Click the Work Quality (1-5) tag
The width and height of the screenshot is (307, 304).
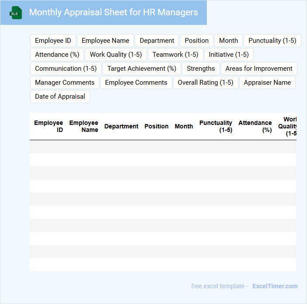pyautogui.click(x=116, y=55)
